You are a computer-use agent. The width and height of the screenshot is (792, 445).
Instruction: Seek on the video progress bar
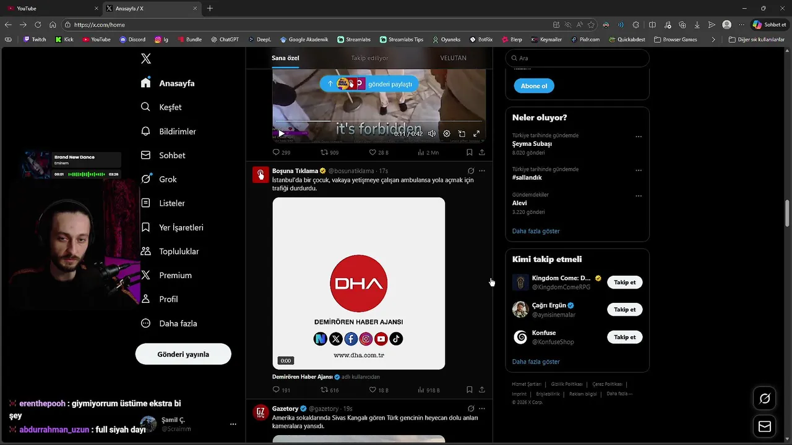[x=377, y=121]
